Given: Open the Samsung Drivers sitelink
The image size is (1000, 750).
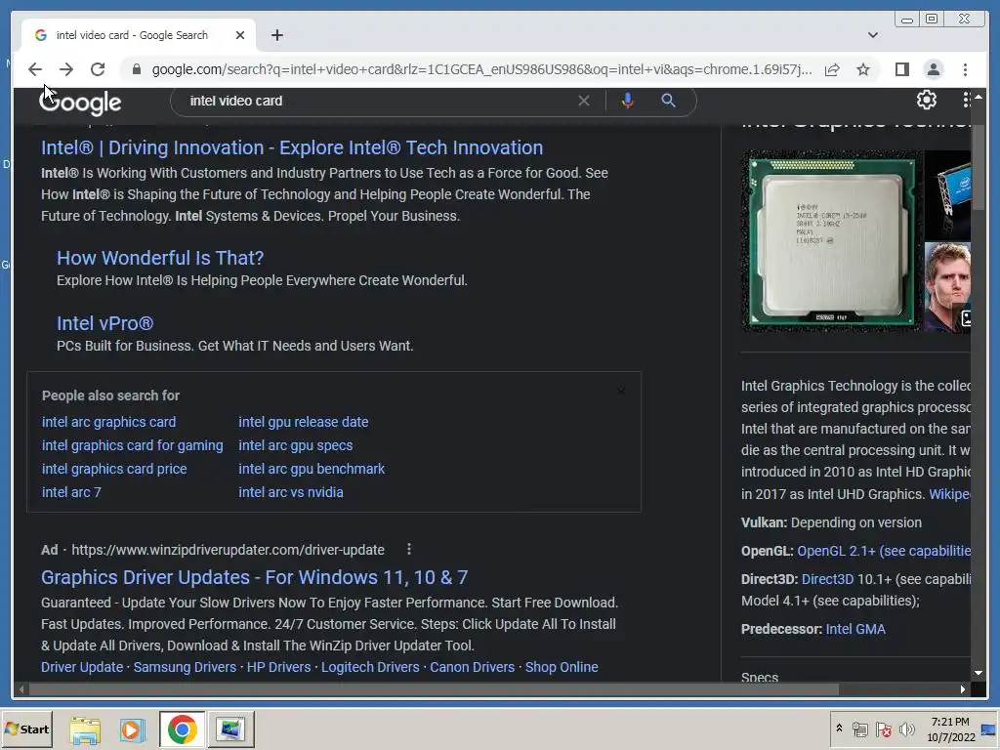Looking at the screenshot, I should (x=185, y=667).
